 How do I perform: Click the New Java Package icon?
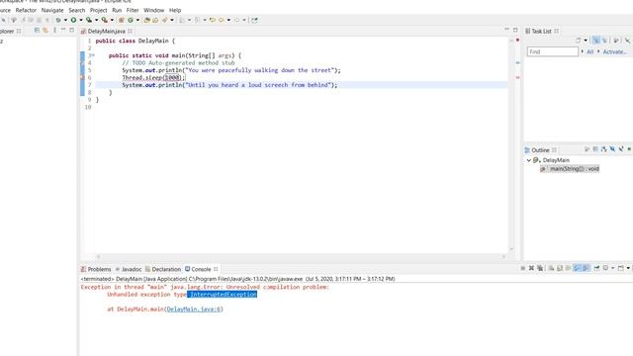coord(121,20)
